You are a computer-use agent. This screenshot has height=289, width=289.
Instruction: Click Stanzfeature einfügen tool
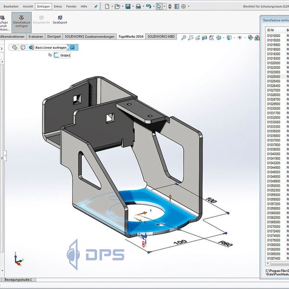[22, 22]
